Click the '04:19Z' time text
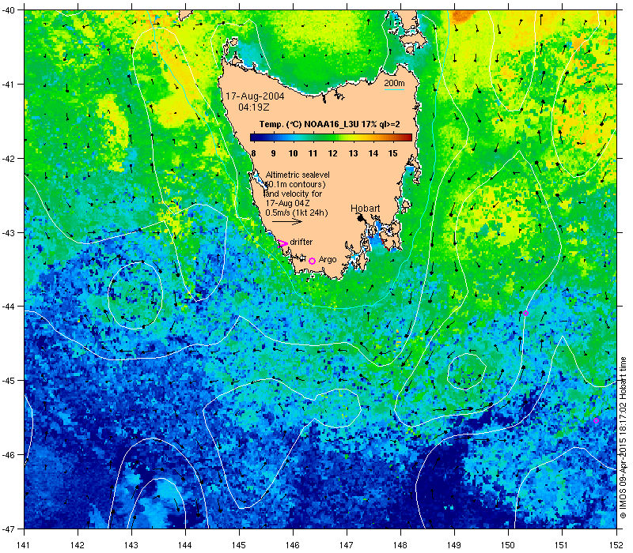Image resolution: width=633 pixels, height=553 pixels. point(253,107)
